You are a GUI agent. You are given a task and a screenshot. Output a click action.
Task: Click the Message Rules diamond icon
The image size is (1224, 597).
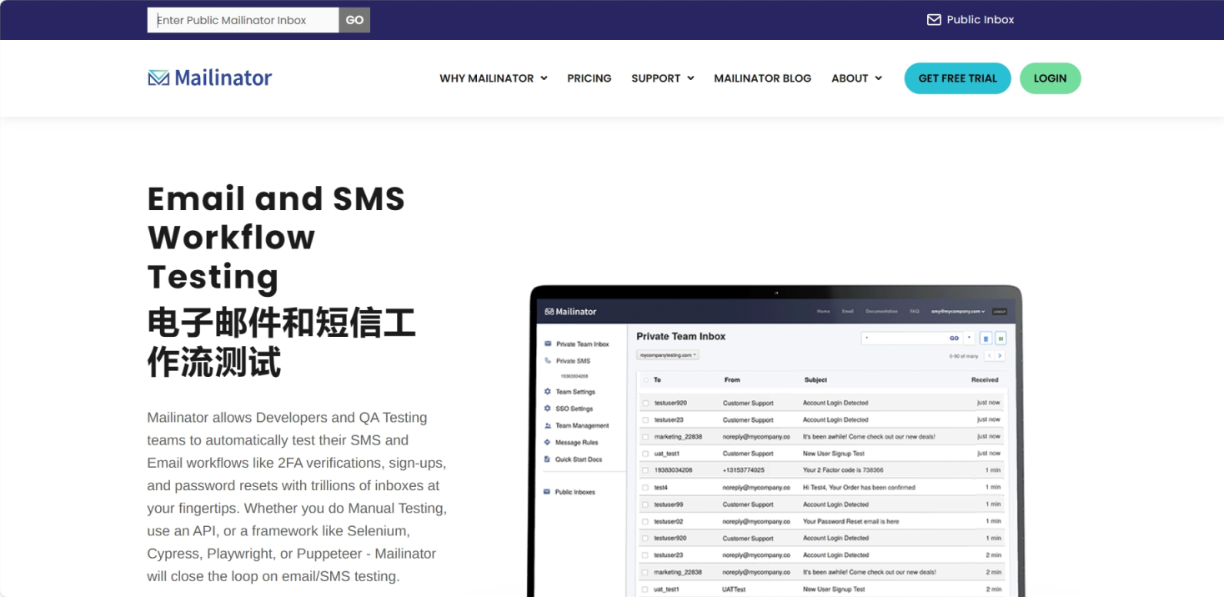coord(547,442)
